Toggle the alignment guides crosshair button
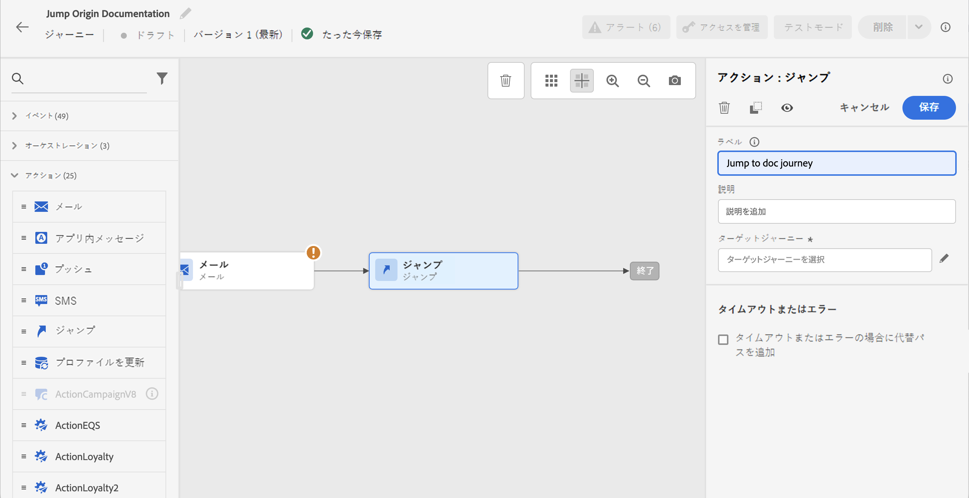The width and height of the screenshot is (969, 498). pos(582,80)
